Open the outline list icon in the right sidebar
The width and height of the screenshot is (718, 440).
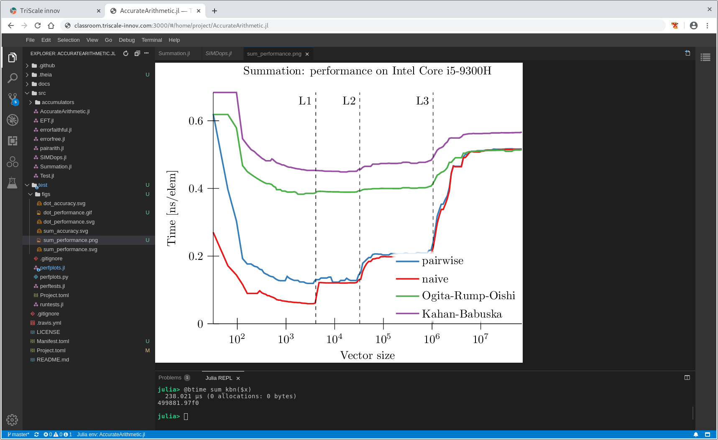[x=705, y=57]
